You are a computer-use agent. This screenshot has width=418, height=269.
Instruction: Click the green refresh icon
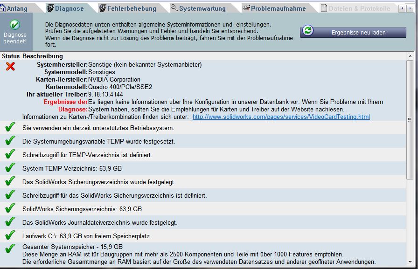point(308,30)
